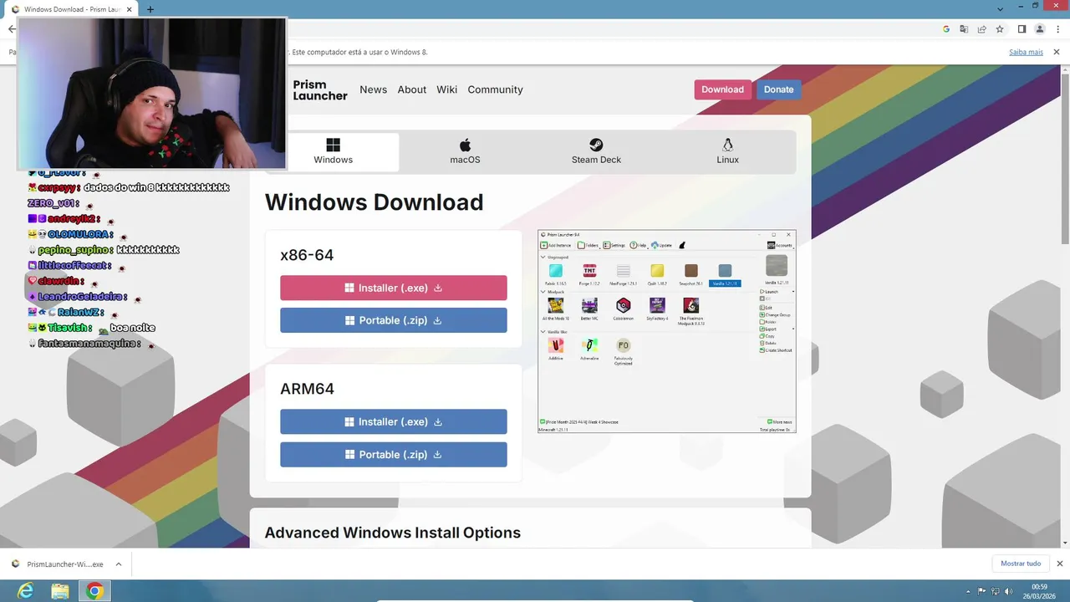Open News in site navigation

[x=373, y=89]
